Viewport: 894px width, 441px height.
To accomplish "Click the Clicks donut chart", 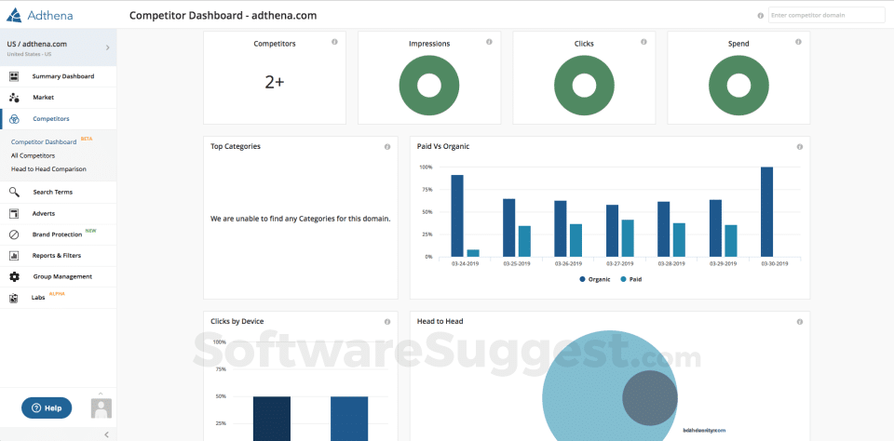I will (x=584, y=86).
